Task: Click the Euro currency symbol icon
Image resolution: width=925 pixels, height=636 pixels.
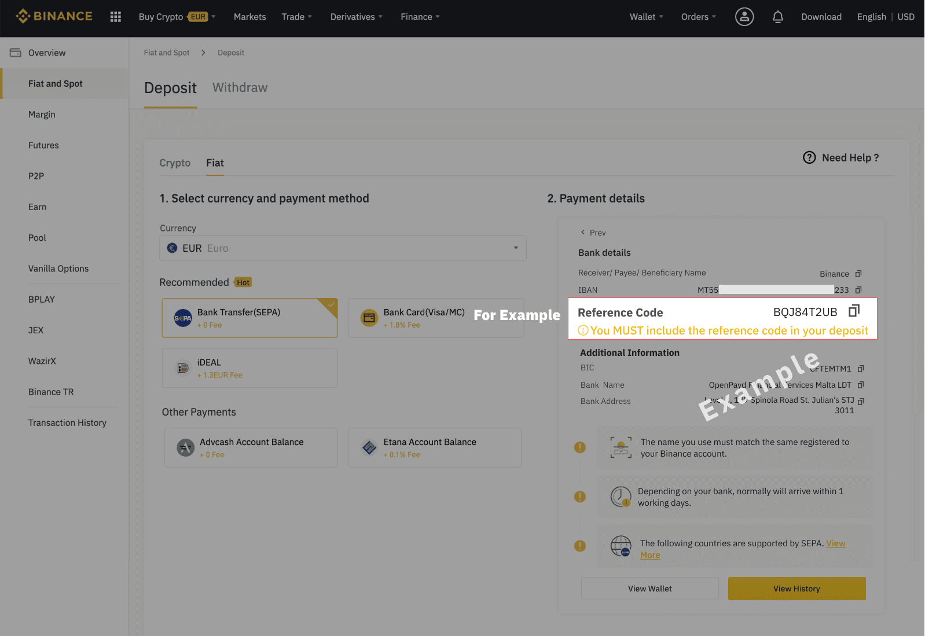Action: point(172,248)
